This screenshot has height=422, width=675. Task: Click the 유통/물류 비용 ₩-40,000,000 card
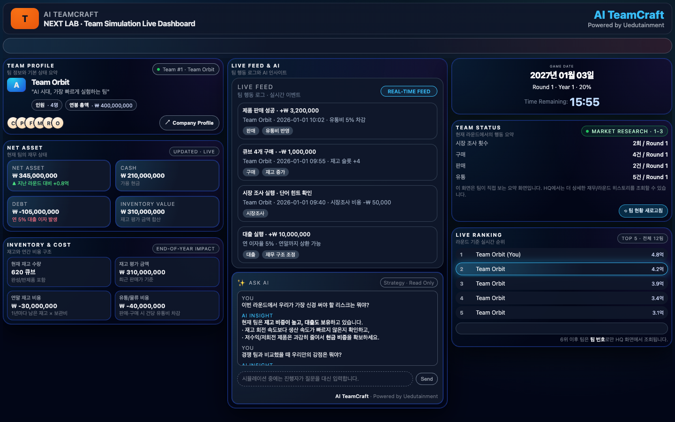(x=167, y=306)
